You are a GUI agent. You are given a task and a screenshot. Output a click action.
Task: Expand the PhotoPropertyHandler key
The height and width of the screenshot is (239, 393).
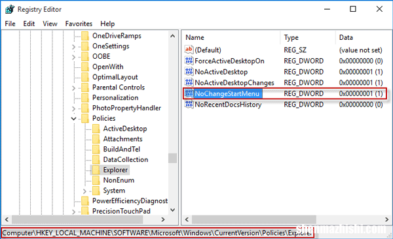click(73, 108)
